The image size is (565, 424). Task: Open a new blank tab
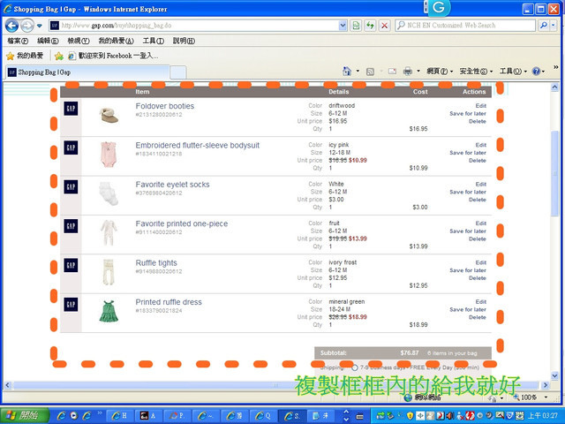(x=178, y=72)
